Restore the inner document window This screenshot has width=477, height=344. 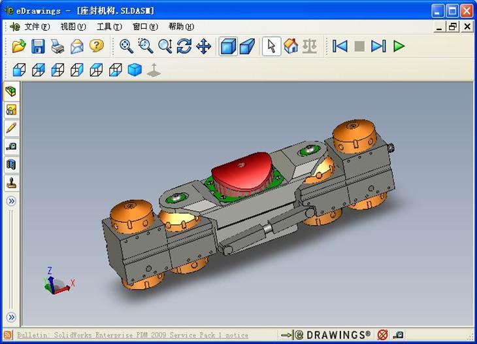[453, 27]
